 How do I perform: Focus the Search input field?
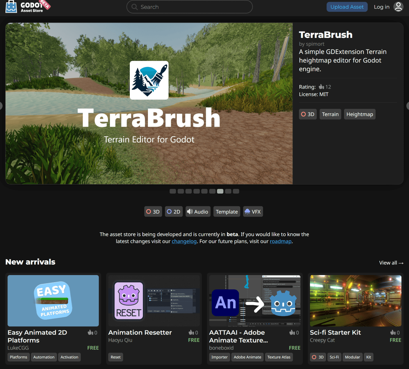(190, 7)
